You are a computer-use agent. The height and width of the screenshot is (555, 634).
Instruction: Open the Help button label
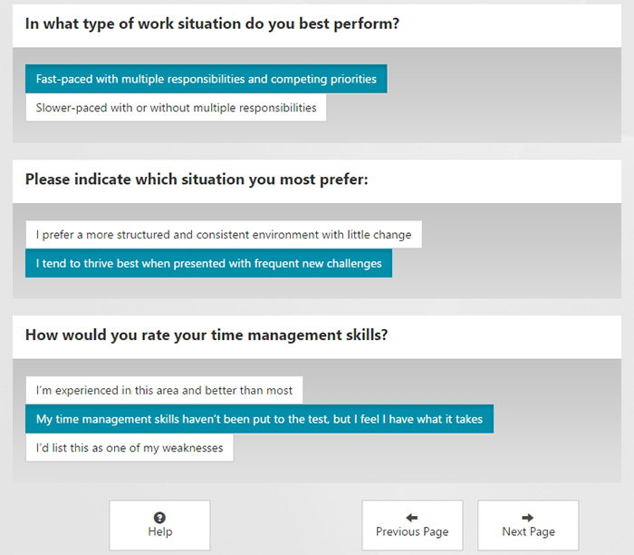160,531
